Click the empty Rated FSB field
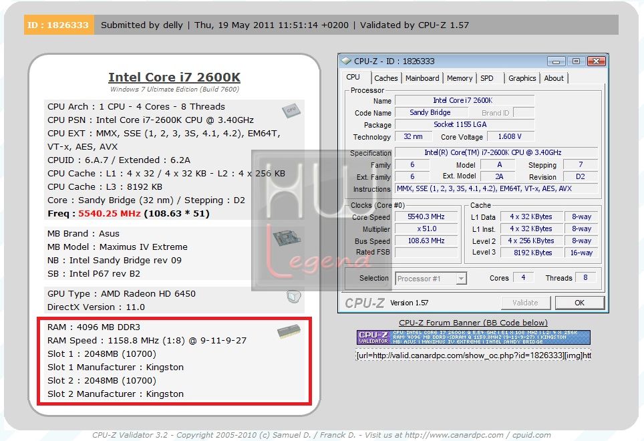The height and width of the screenshot is (441, 644). [x=426, y=253]
